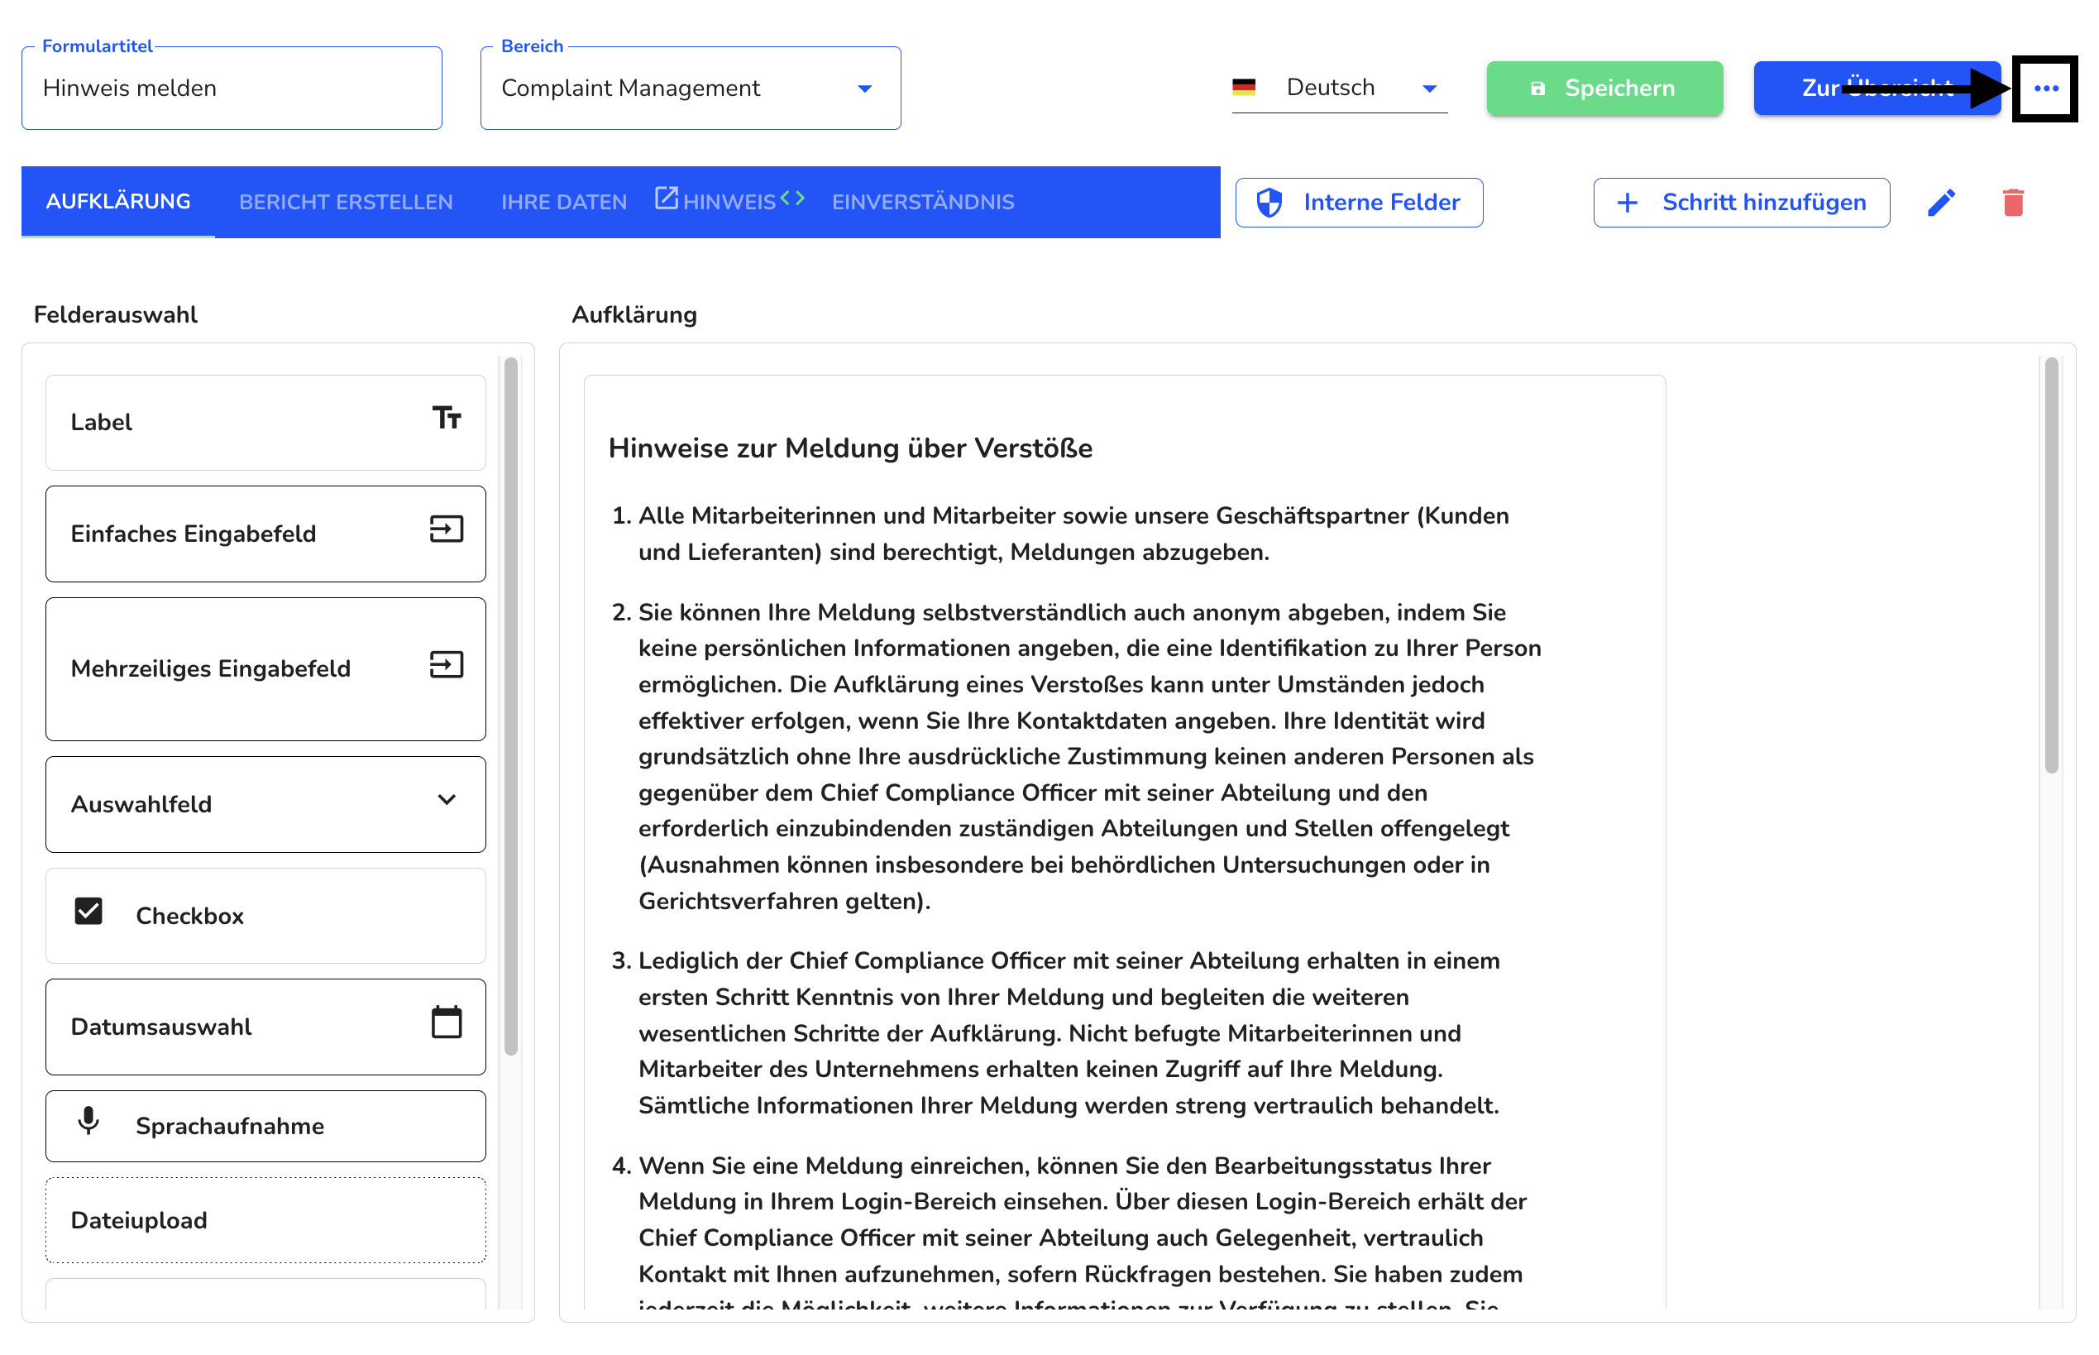Click the input icon on Mehrzeiliges Eingabefeld
This screenshot has height=1355, width=2099.
pyautogui.click(x=446, y=664)
